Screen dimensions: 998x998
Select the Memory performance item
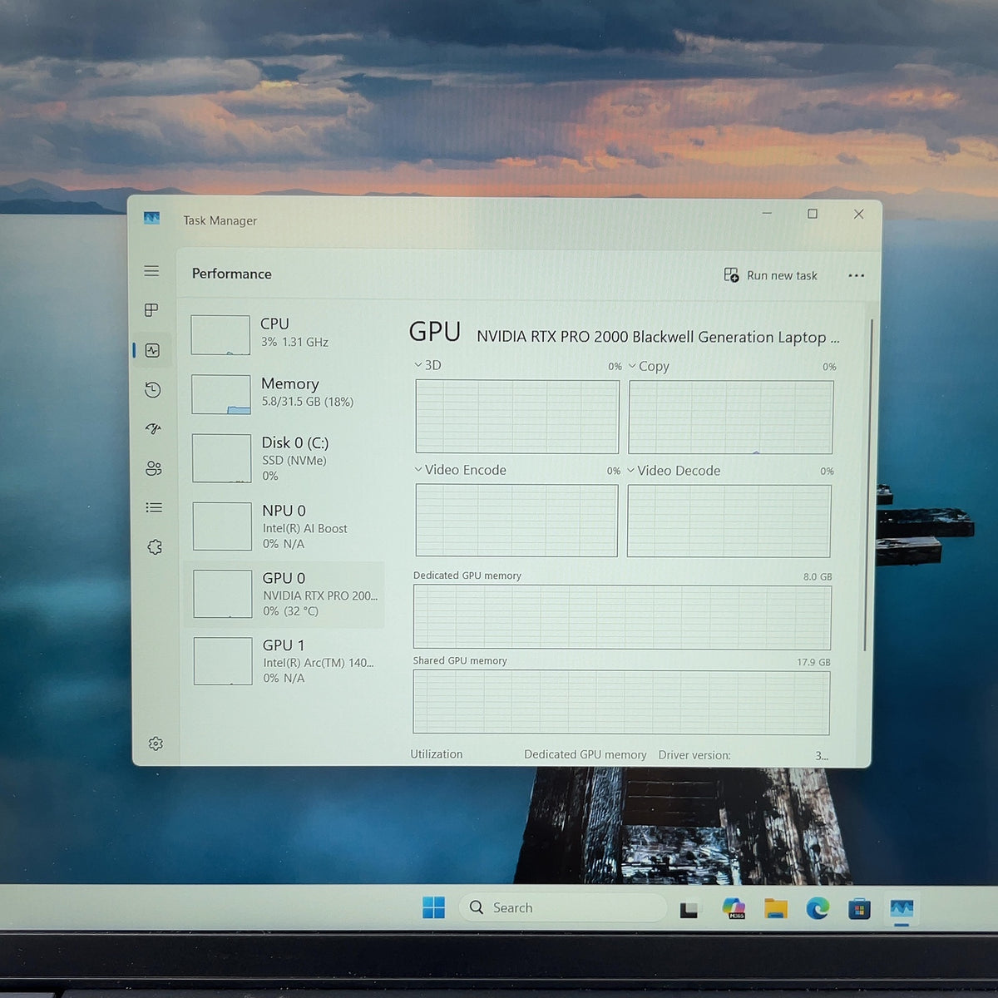[284, 393]
